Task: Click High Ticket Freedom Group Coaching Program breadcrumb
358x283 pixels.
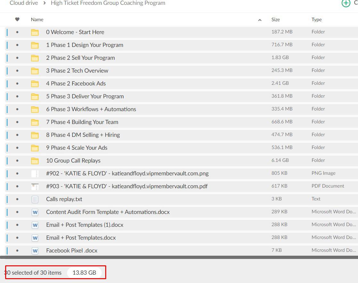Action: [x=108, y=3]
